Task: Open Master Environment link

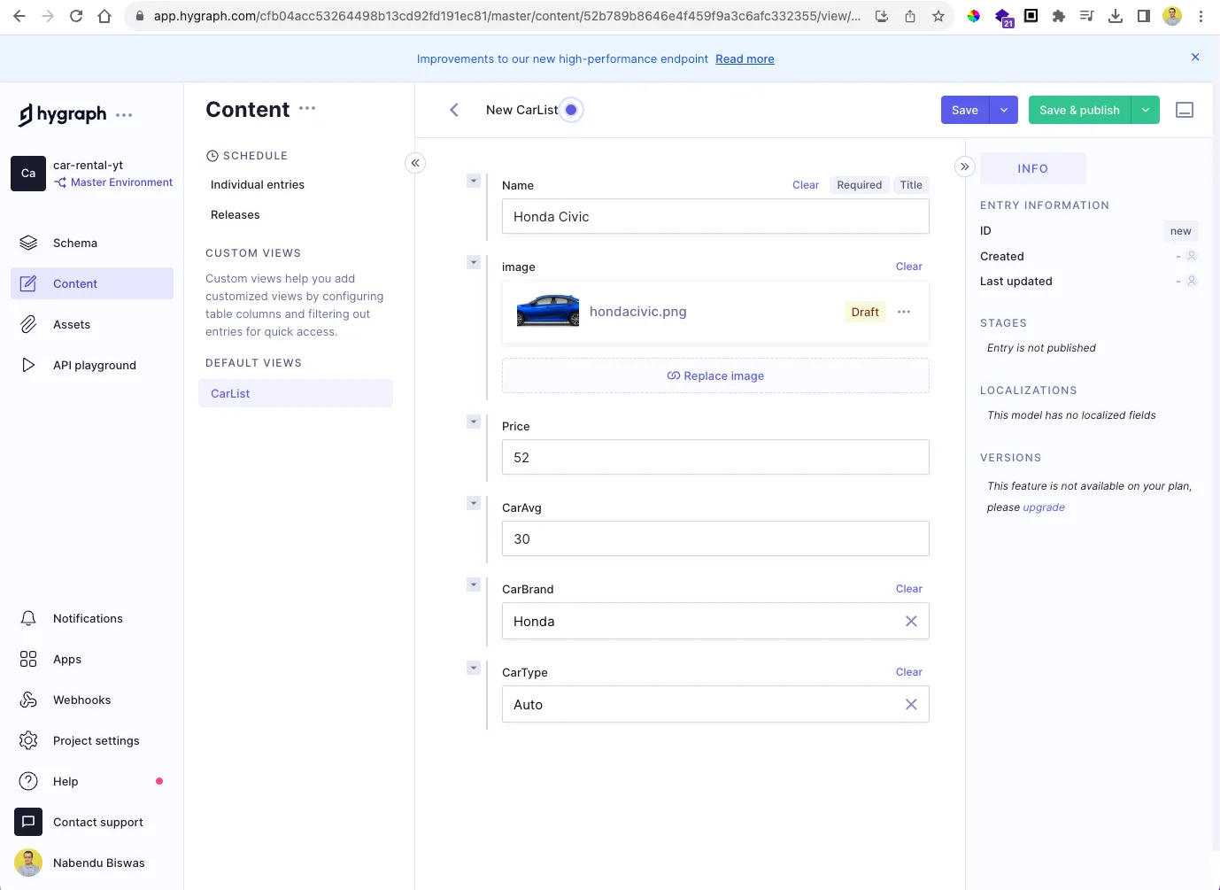Action: 113,182
